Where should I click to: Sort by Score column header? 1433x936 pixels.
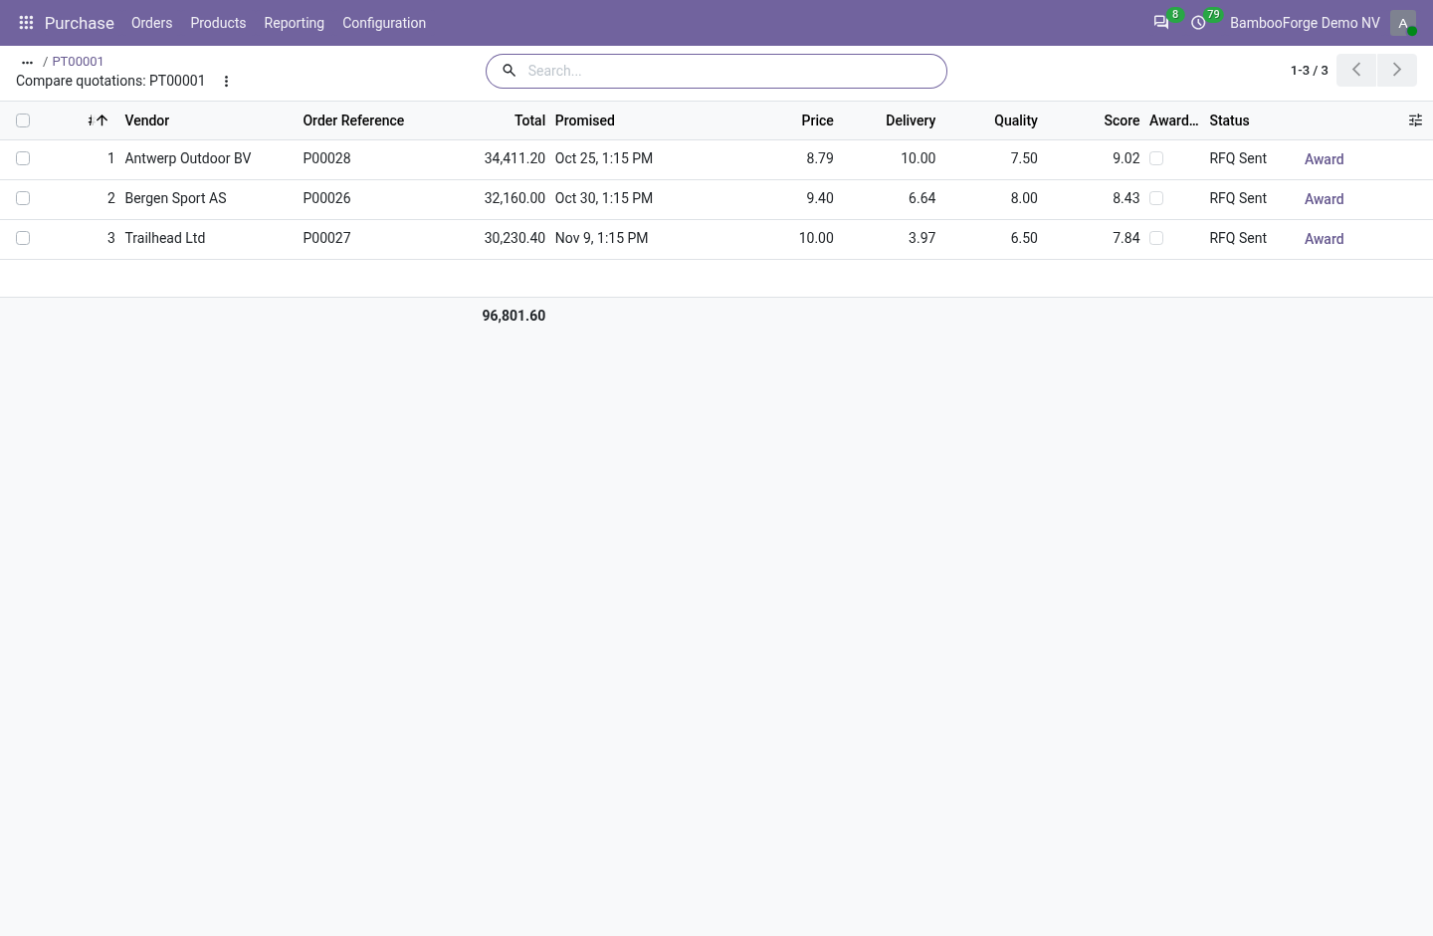click(1122, 120)
